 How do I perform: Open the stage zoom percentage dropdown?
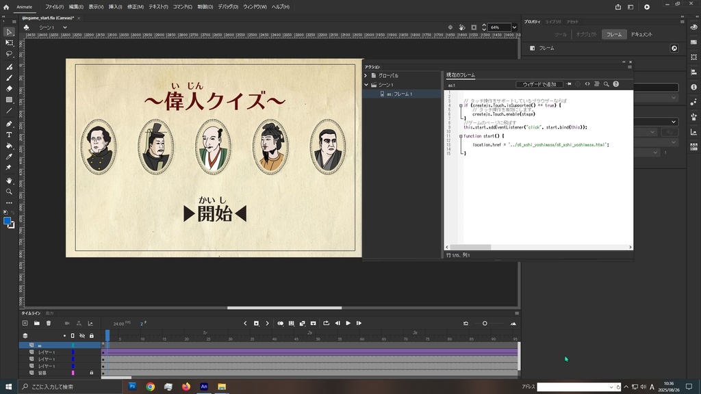[x=513, y=27]
